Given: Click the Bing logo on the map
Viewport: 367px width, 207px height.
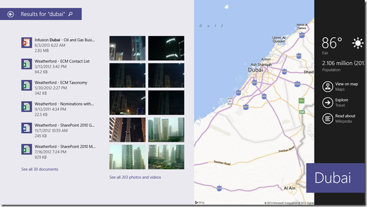Looking at the screenshot, I should (199, 202).
